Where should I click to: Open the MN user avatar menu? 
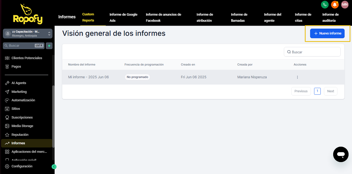[345, 5]
